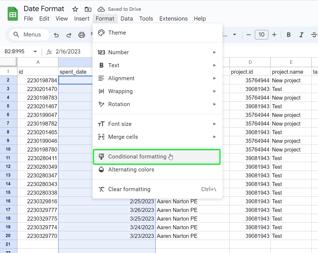The image size is (318, 253).
Task: Star the Date Format spreadsheet
Action: (75, 9)
